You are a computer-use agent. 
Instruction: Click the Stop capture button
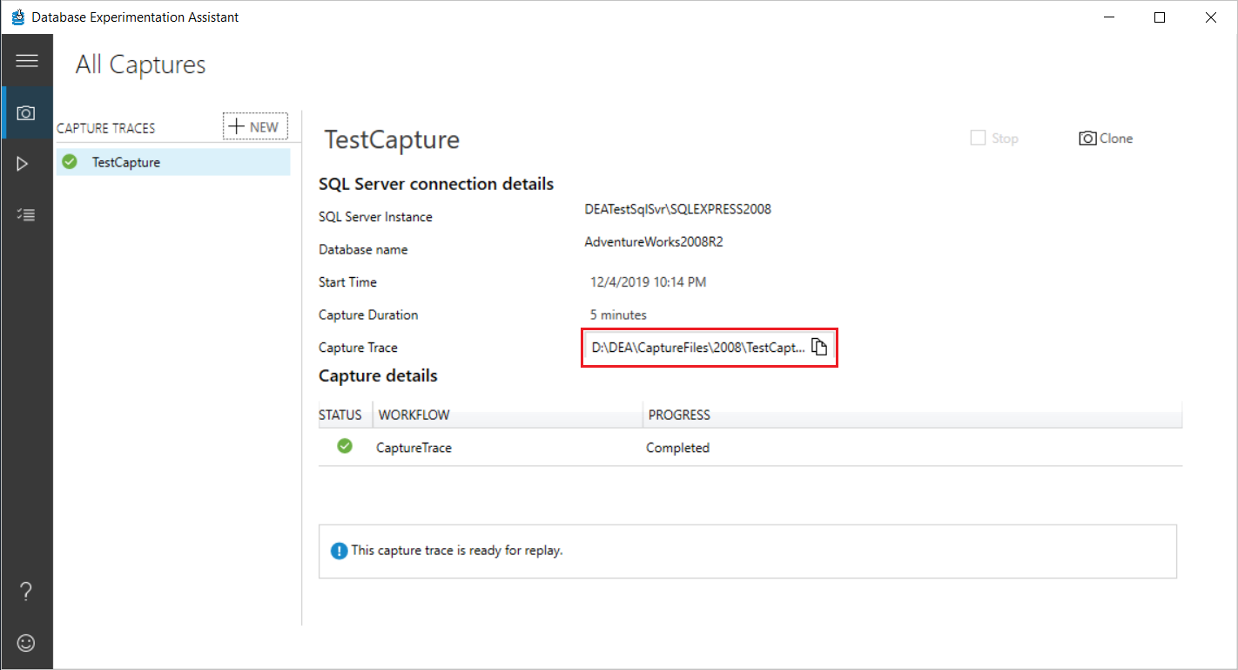click(994, 139)
